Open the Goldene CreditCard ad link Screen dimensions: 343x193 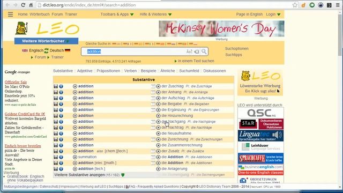(x=25, y=114)
